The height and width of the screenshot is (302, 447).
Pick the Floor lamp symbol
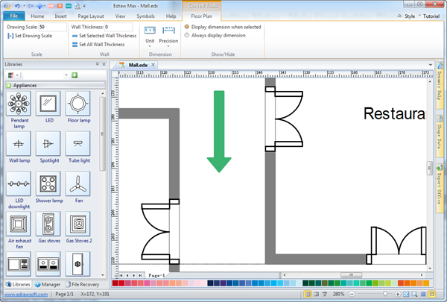(77, 104)
